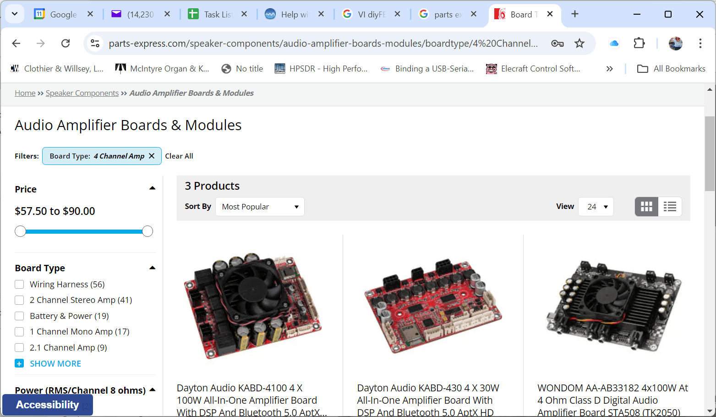Click the plus icon beside Show More
Viewport: 716px width, 417px height.
click(x=19, y=363)
